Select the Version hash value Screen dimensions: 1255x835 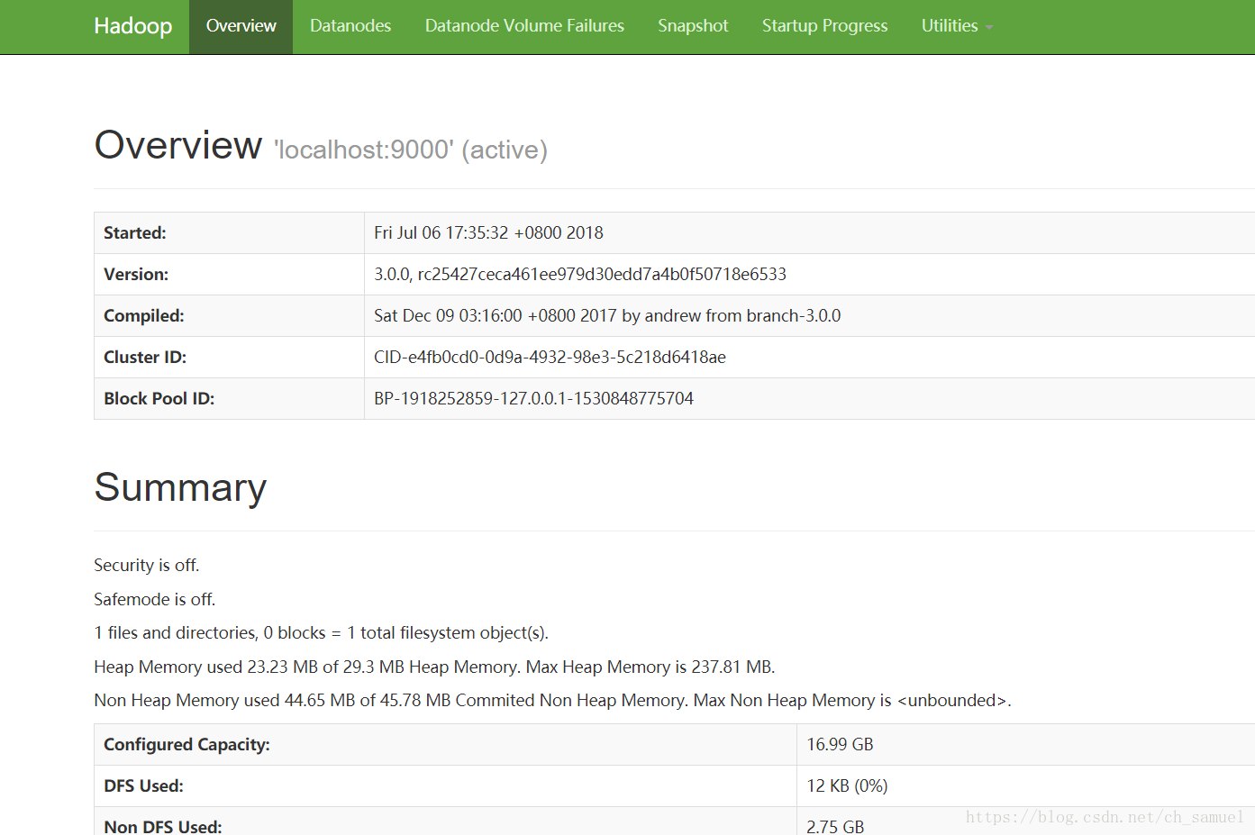pos(580,275)
